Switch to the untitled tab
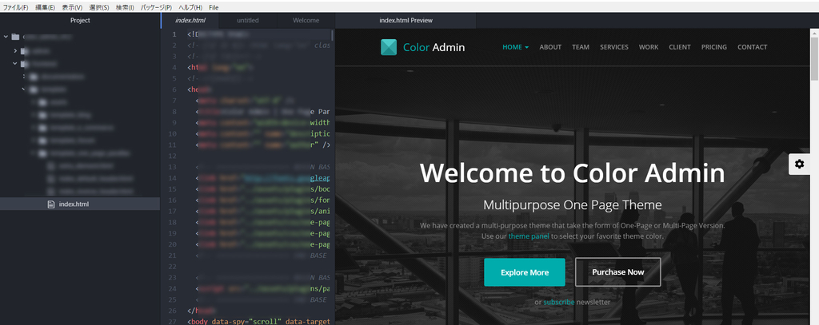The image size is (819, 325). (248, 20)
